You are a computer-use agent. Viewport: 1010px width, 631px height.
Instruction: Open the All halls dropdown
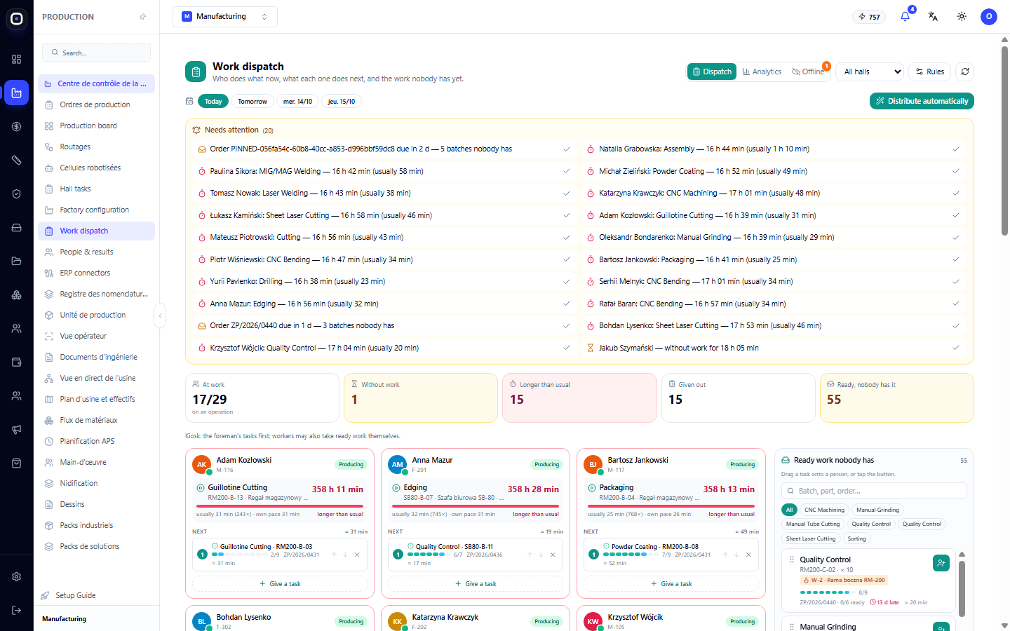pyautogui.click(x=870, y=72)
